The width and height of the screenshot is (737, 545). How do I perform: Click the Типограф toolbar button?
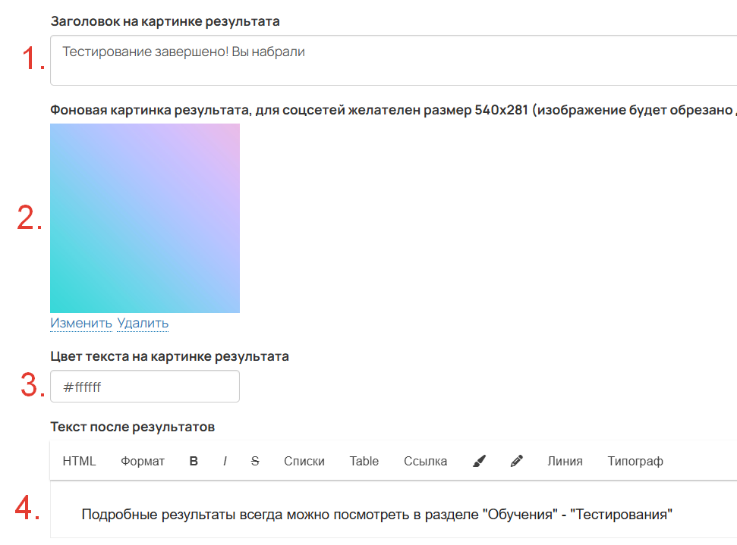click(635, 461)
